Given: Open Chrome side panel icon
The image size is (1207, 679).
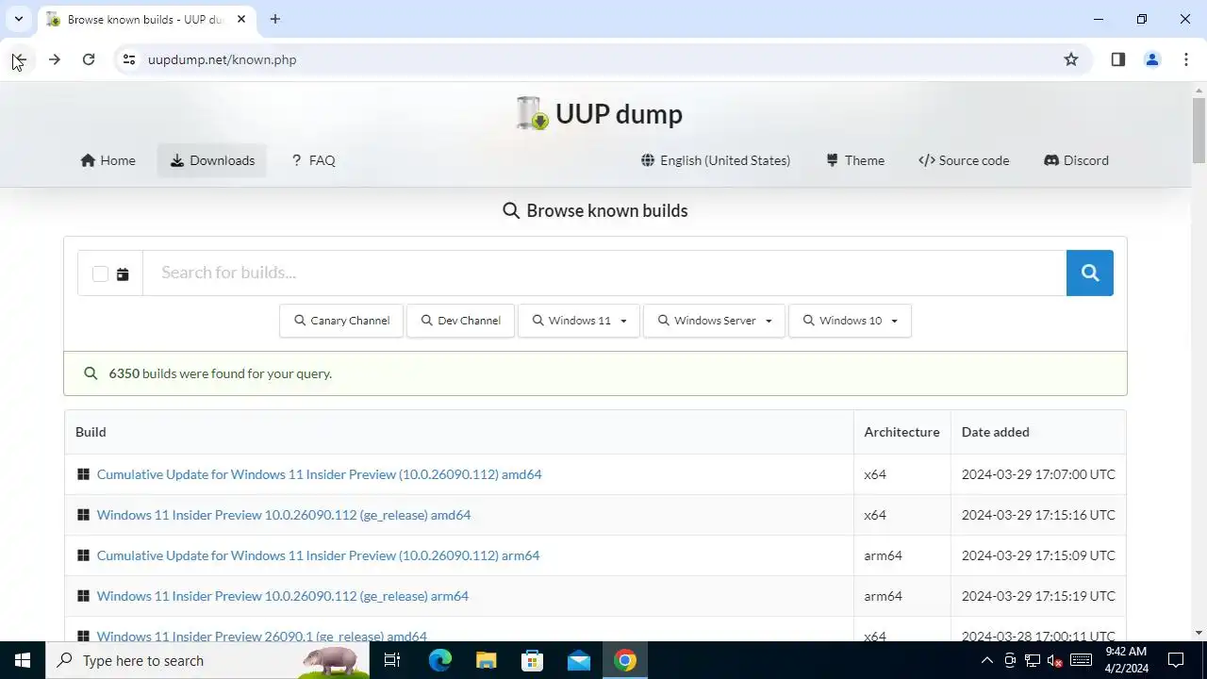Looking at the screenshot, I should (x=1118, y=59).
